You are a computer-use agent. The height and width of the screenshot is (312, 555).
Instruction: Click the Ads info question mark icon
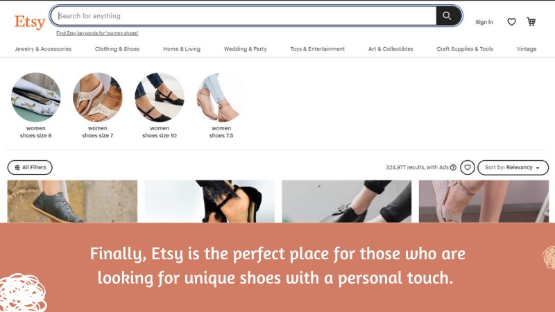pyautogui.click(x=453, y=168)
